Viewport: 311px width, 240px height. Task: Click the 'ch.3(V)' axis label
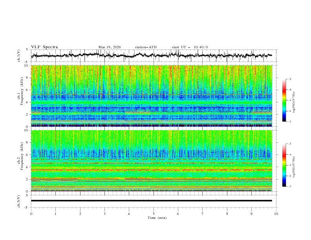tap(18, 201)
